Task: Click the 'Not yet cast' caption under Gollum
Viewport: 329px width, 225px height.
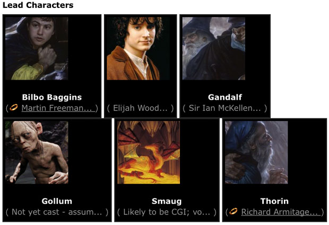Action: click(x=57, y=212)
